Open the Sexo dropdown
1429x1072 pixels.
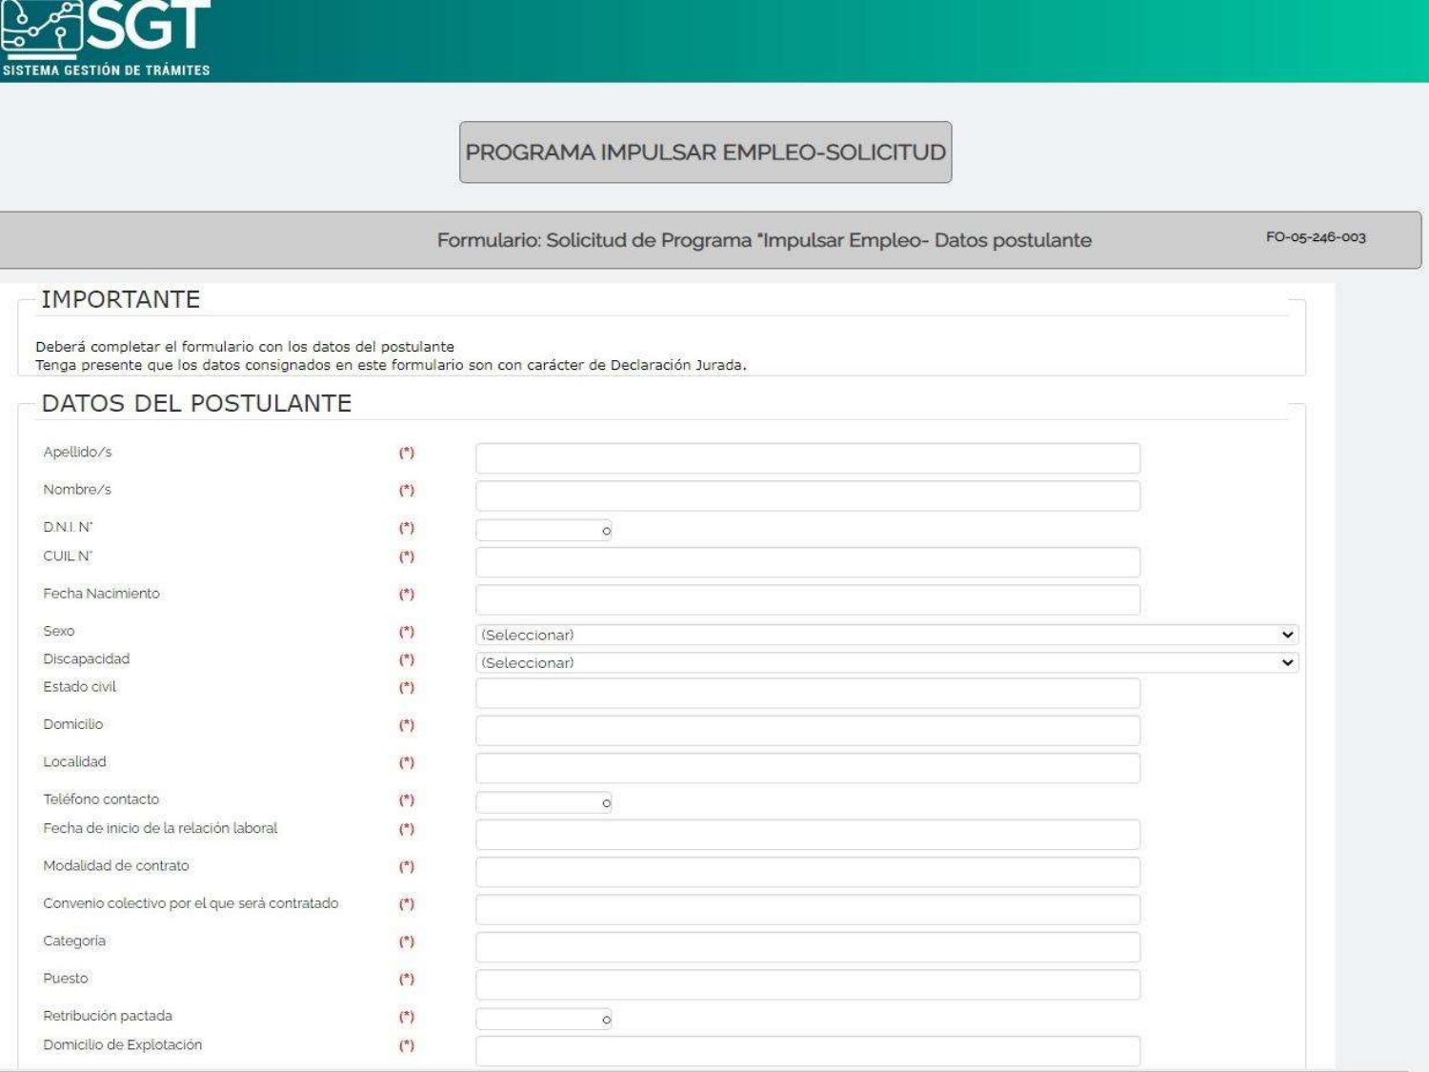[886, 635]
